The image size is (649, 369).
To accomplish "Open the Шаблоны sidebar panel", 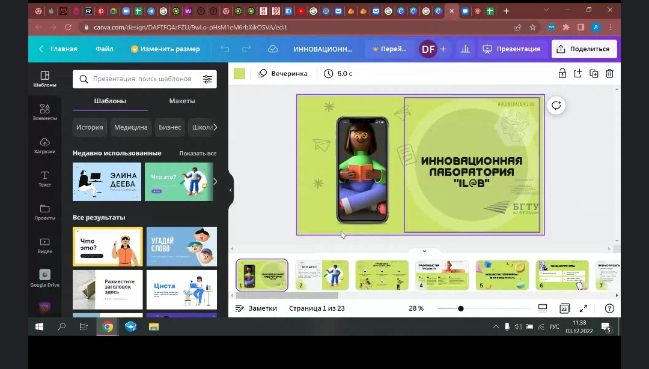I will pos(44,79).
